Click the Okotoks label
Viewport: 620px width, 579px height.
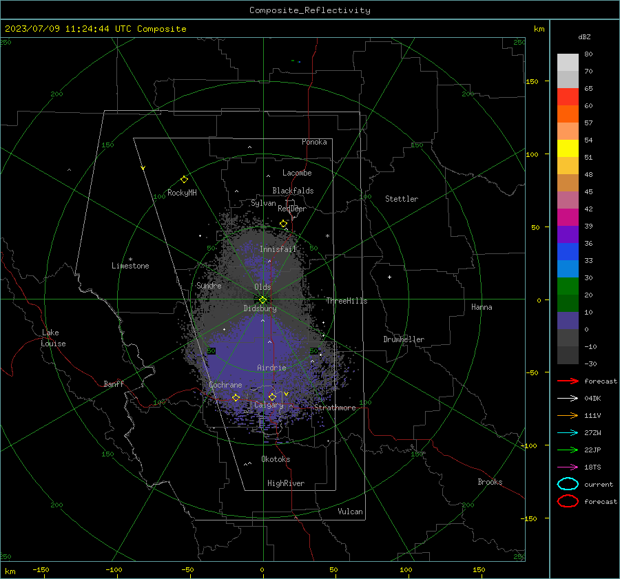(x=276, y=459)
